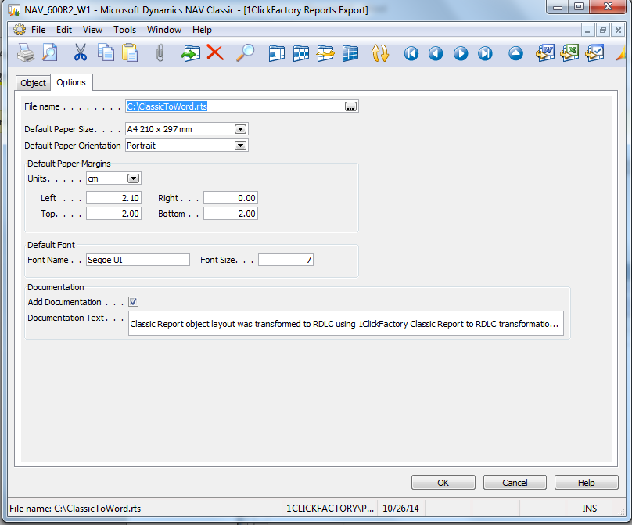Screen dimensions: 632x525
Task: Click the File name browse ellipsis button
Action: (350, 106)
